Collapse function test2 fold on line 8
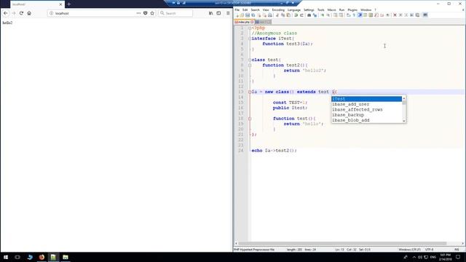 [x=250, y=65]
